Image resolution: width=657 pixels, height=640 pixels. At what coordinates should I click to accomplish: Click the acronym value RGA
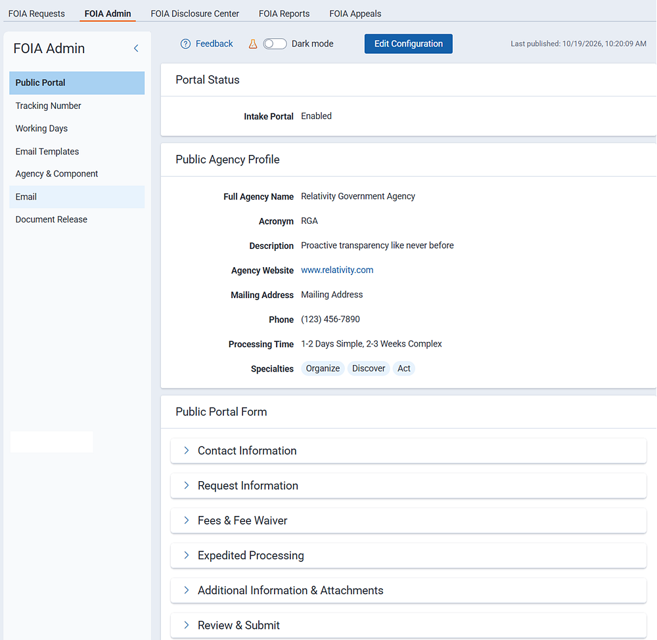click(x=309, y=221)
